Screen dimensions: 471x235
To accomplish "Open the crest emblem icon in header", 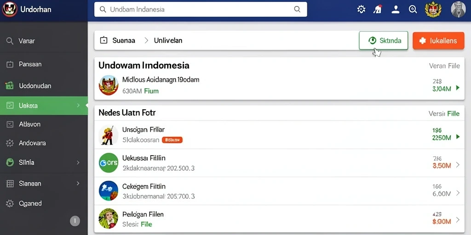I will click(x=433, y=9).
